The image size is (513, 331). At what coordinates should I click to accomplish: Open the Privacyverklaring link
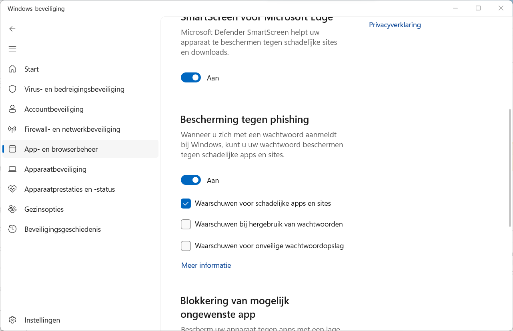pos(395,25)
